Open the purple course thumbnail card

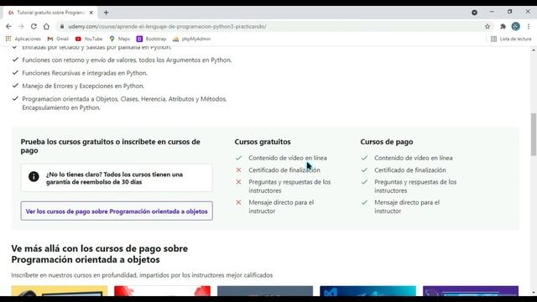(x=471, y=291)
